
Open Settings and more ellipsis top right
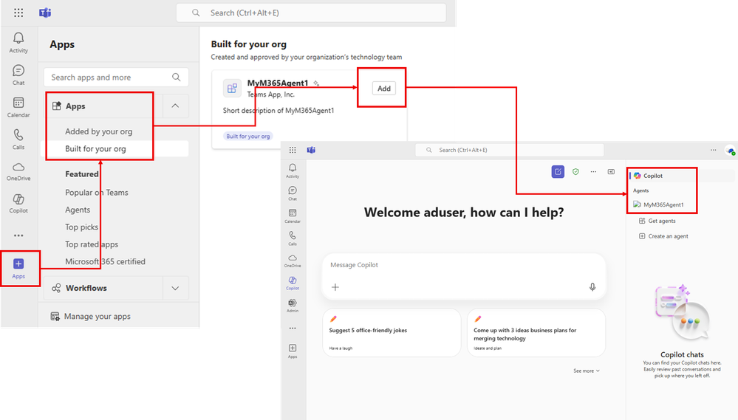[714, 150]
